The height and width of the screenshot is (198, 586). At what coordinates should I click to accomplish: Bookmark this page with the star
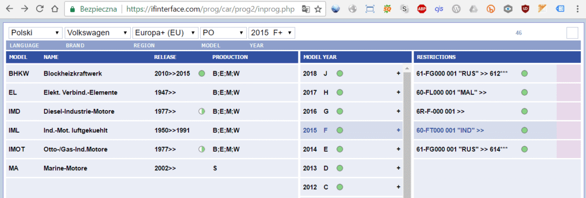[318, 9]
